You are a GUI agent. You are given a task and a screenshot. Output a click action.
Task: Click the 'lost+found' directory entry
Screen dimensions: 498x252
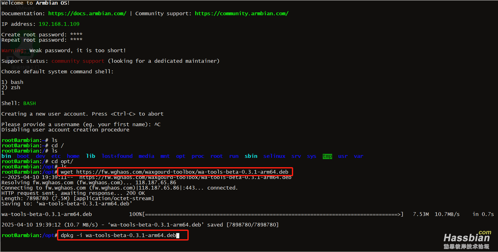point(117,156)
